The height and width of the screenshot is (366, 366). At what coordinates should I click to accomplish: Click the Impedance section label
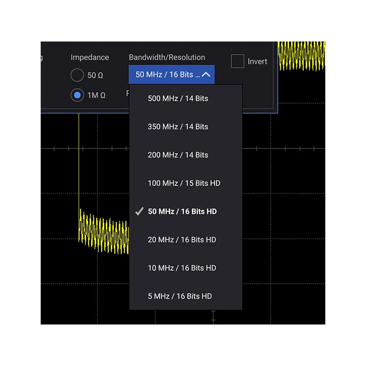pyautogui.click(x=90, y=57)
